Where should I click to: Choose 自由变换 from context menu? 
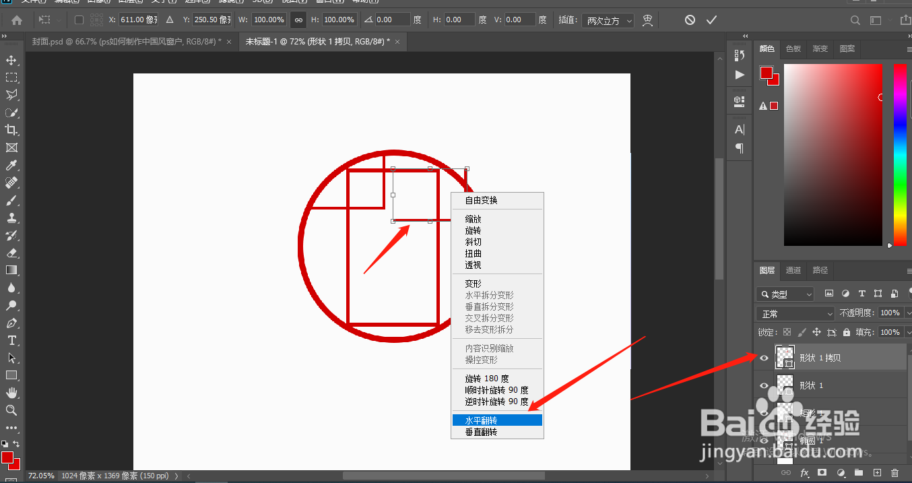pyautogui.click(x=497, y=200)
